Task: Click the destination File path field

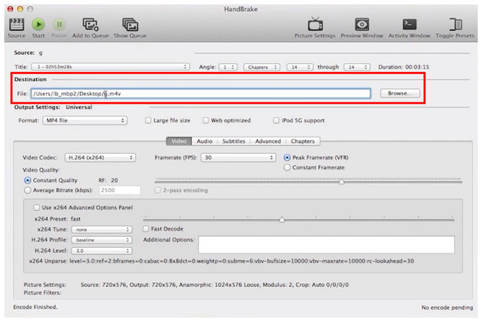Action: pos(201,94)
